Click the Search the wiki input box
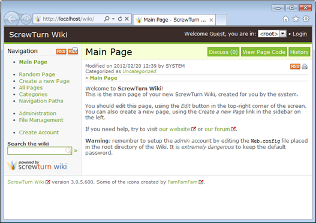The image size is (316, 223). pos(40,150)
